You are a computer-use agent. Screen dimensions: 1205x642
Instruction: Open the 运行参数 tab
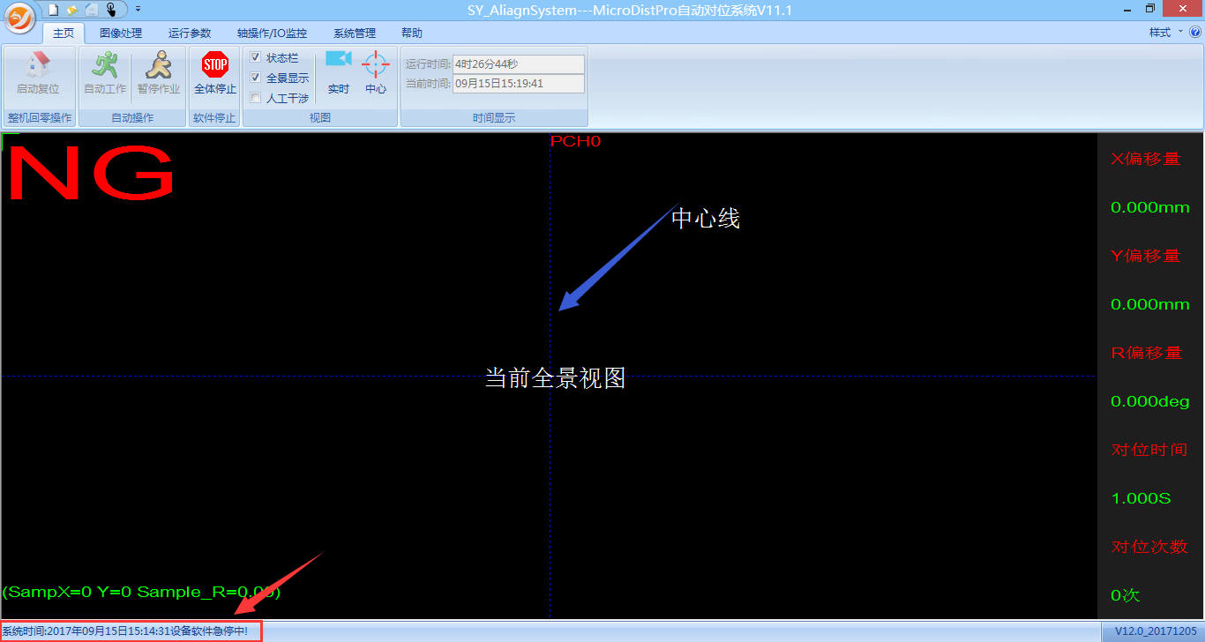pyautogui.click(x=190, y=34)
